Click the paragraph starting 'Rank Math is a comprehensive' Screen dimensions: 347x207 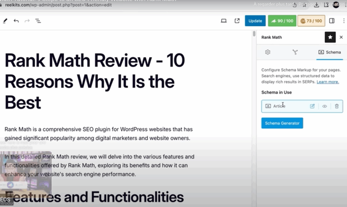(99, 134)
